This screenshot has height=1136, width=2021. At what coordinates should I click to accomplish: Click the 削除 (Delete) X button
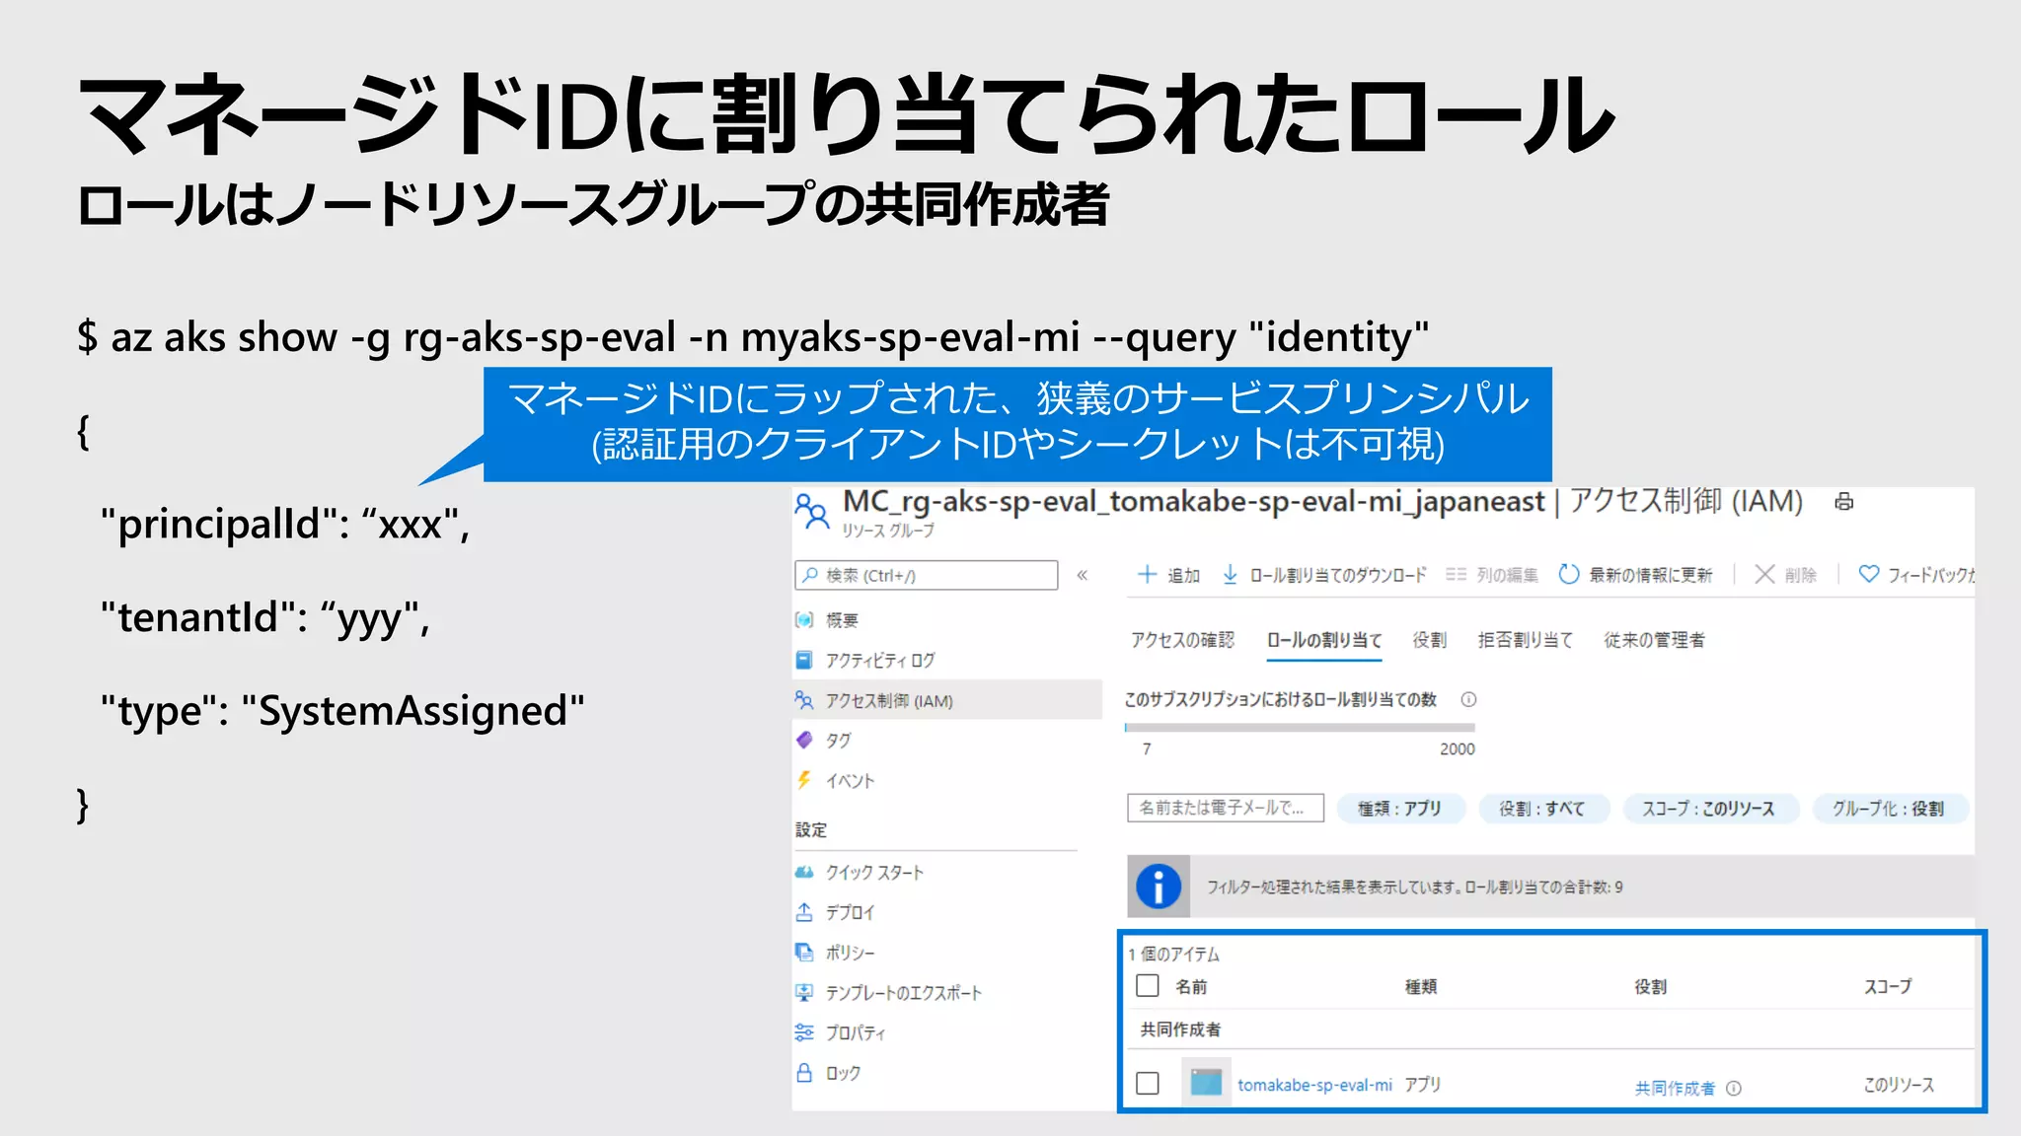tap(1785, 575)
